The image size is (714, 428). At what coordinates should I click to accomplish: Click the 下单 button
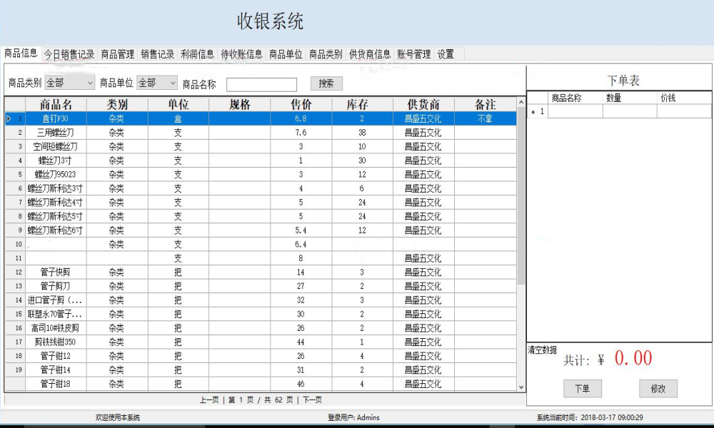pos(583,389)
